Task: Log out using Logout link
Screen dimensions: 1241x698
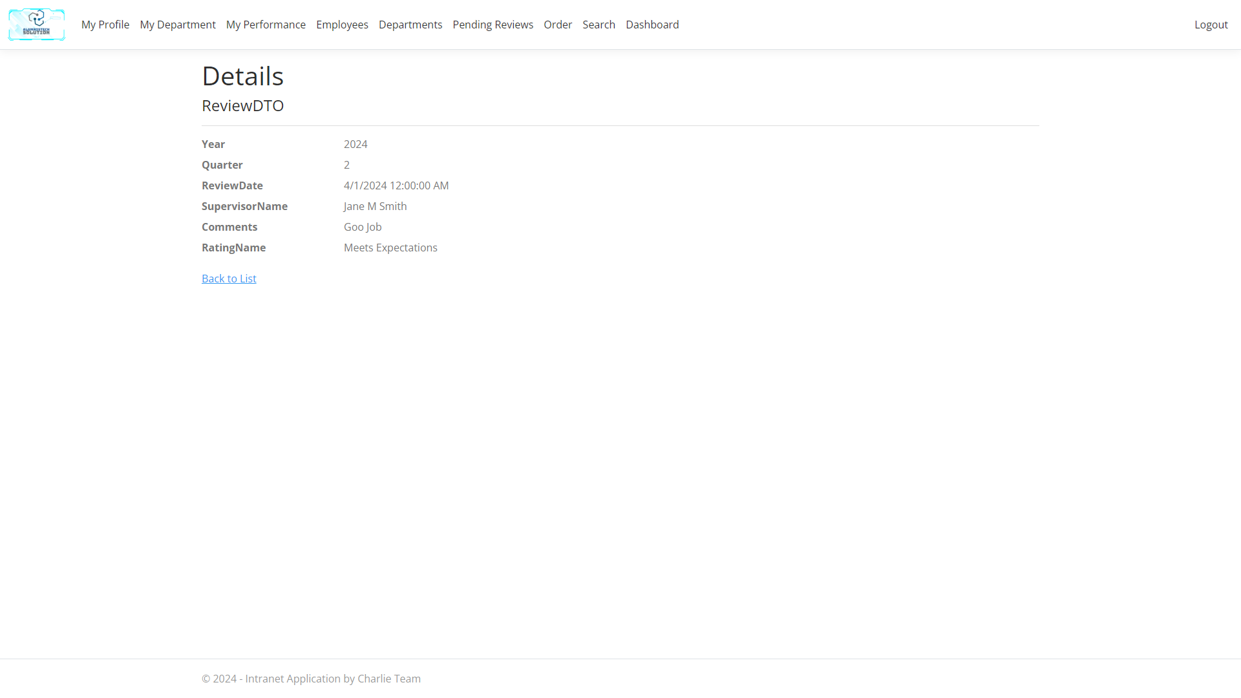Action: click(x=1211, y=25)
